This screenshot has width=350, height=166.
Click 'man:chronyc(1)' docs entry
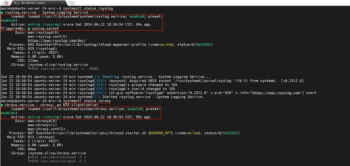coord(42,125)
